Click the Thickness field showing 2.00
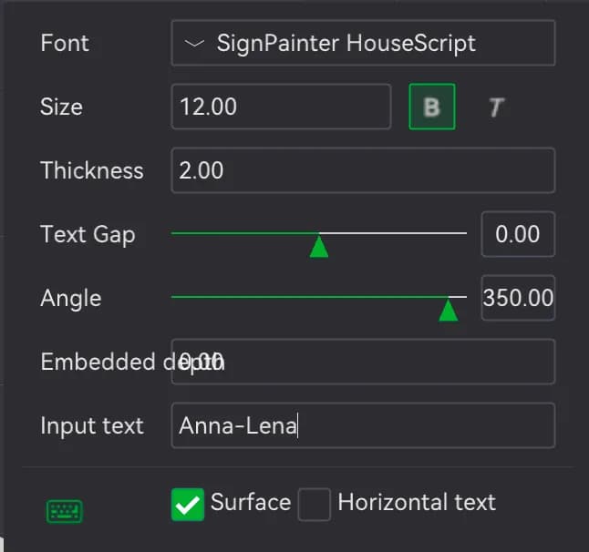The image size is (589, 552). coord(363,170)
